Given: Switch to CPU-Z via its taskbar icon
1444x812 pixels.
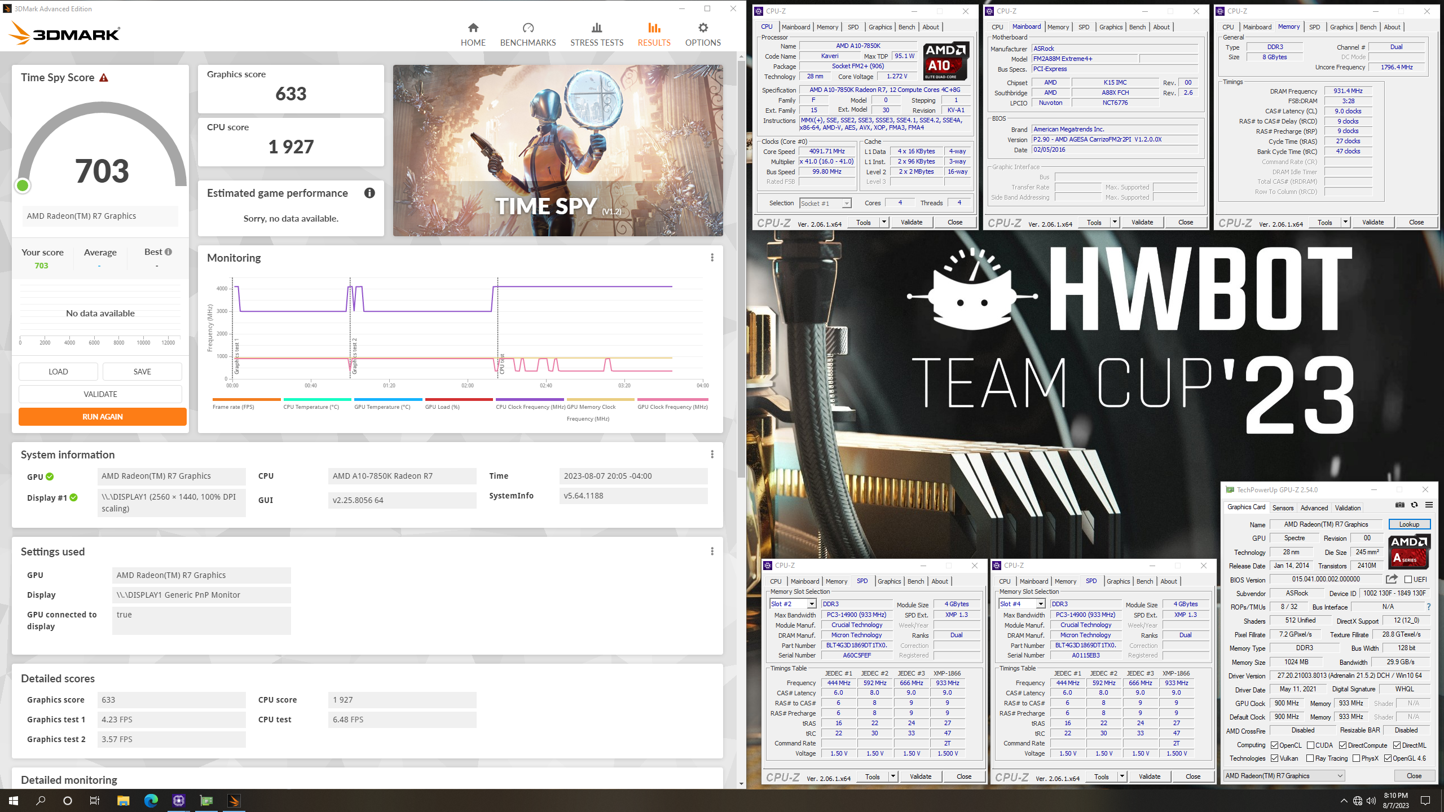Looking at the screenshot, I should pos(179,801).
